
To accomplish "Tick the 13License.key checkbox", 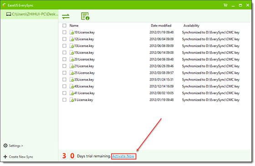I will 64,46.
